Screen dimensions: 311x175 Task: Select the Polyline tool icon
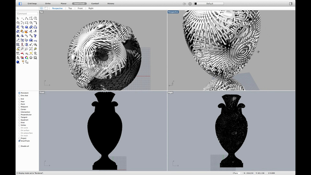tap(27, 18)
